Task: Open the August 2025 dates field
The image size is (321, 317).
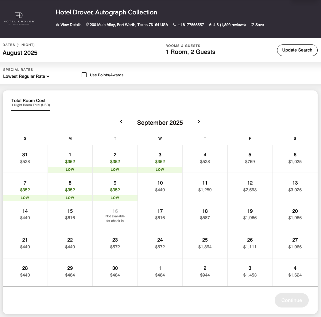Action: 20,53
